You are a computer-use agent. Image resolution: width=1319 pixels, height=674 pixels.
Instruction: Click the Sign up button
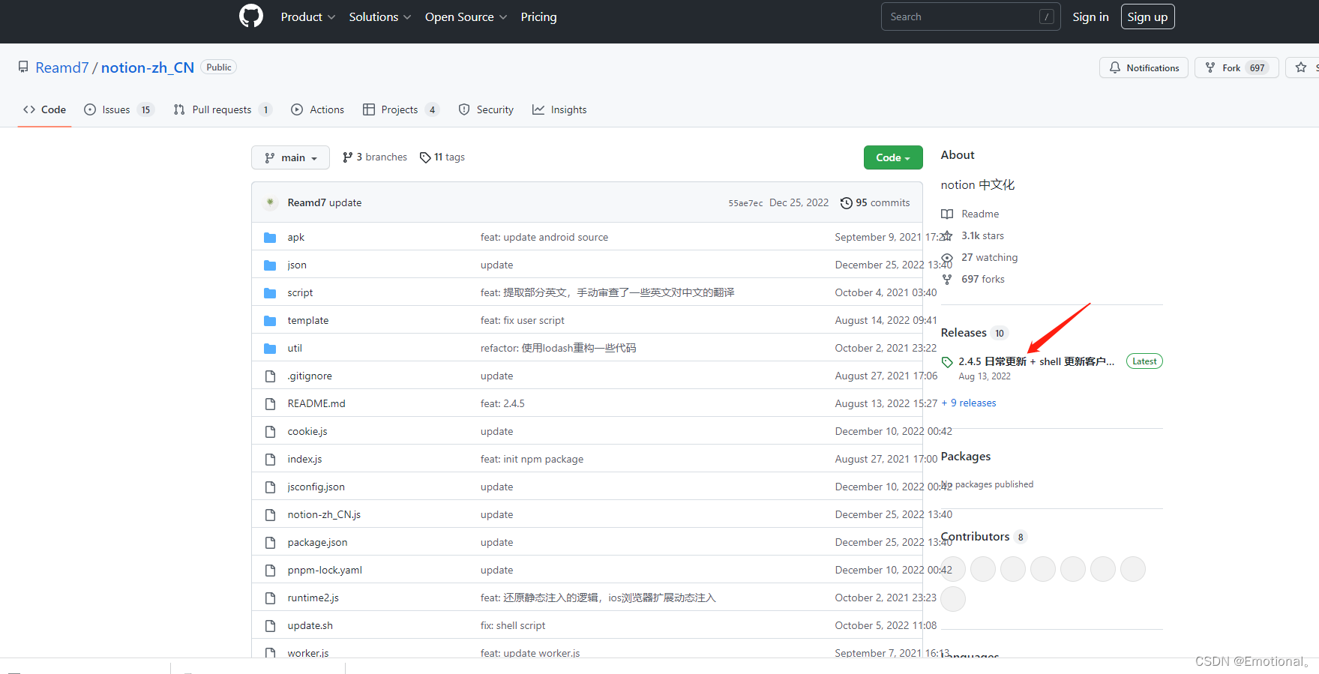click(x=1147, y=16)
